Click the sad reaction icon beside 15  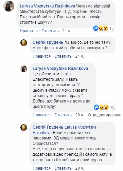coord(101,107)
